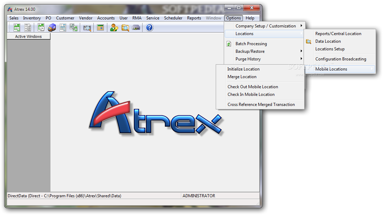Click the two overlapping forms toolbar icon
Viewport: 383px width, 215px height.
point(74,27)
